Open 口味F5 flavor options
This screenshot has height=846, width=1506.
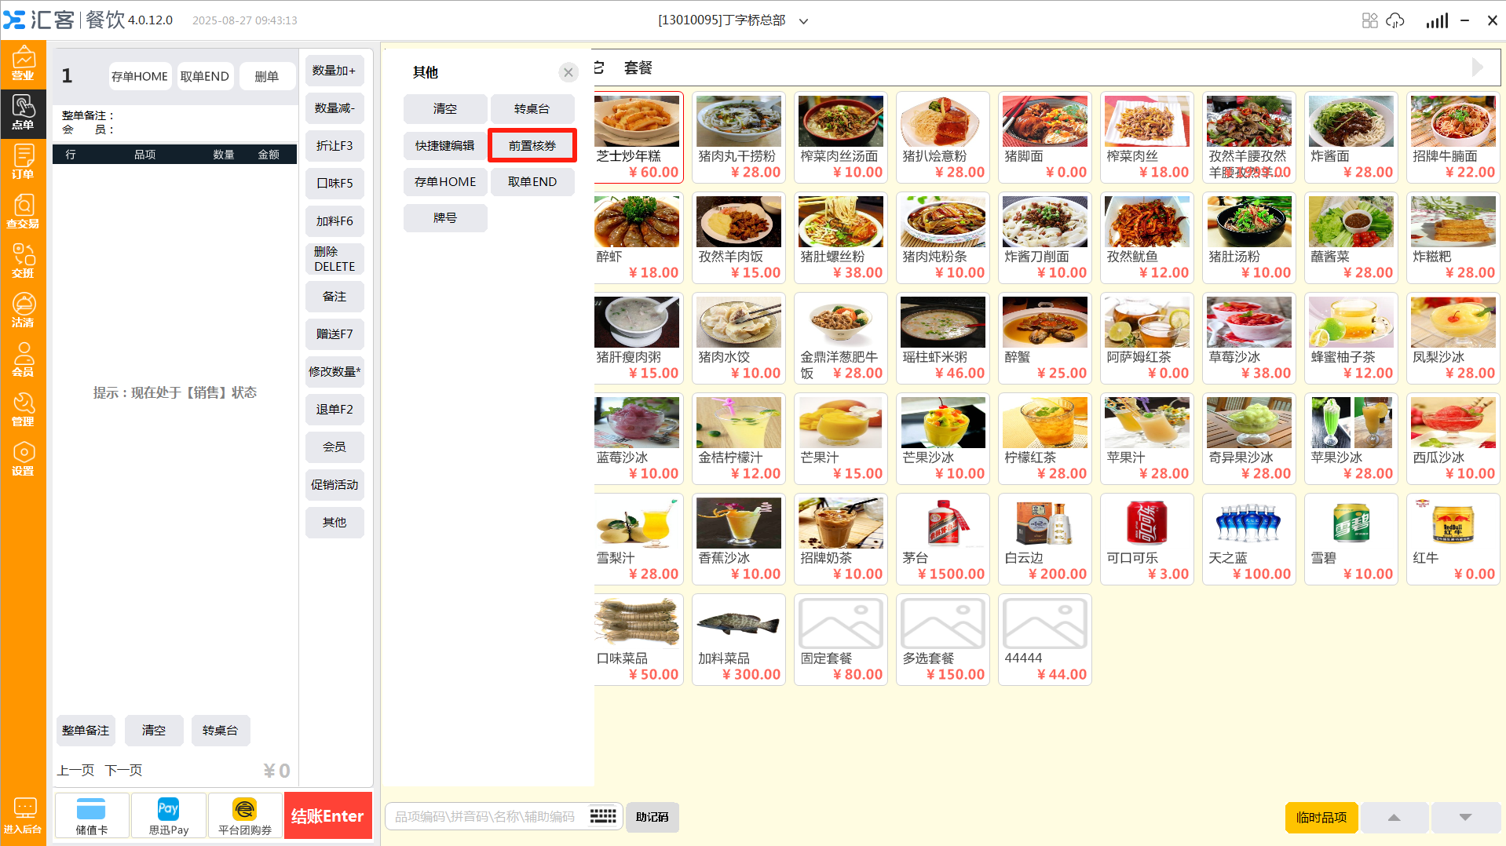tap(334, 184)
